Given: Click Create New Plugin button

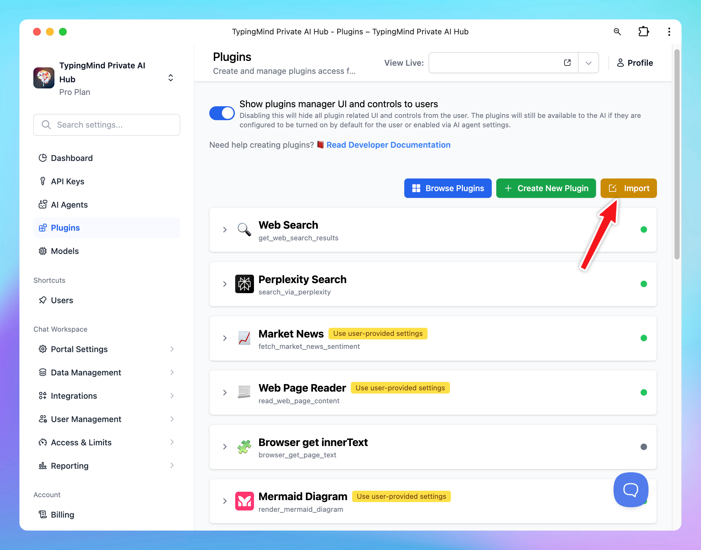Looking at the screenshot, I should pos(546,188).
